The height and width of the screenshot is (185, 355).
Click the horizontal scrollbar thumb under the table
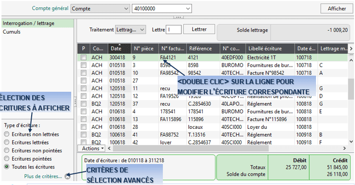pos(191,148)
